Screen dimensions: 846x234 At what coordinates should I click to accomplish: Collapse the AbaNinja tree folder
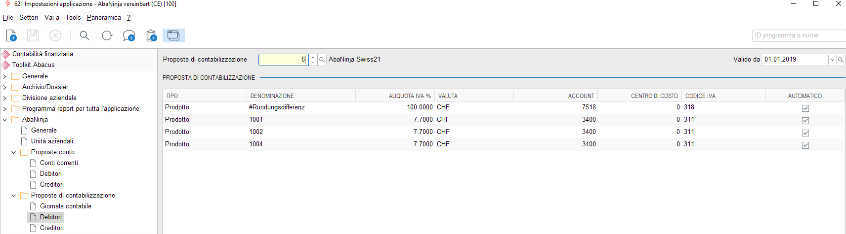[x=5, y=120]
